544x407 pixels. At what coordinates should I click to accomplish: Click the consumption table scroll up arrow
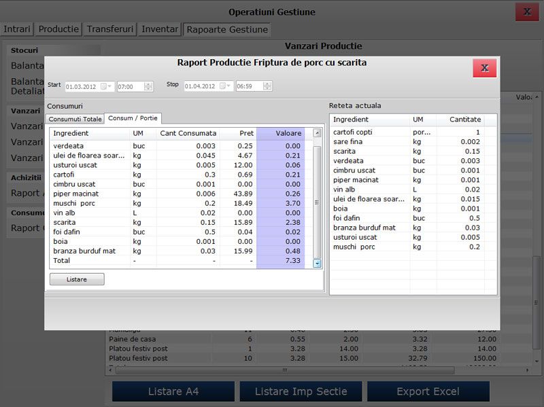pos(317,132)
